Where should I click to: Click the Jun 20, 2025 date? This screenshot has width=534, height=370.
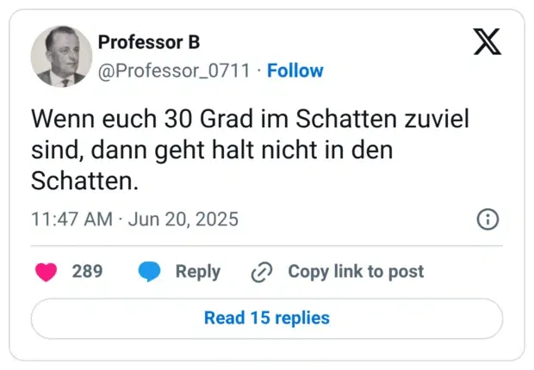click(x=183, y=219)
